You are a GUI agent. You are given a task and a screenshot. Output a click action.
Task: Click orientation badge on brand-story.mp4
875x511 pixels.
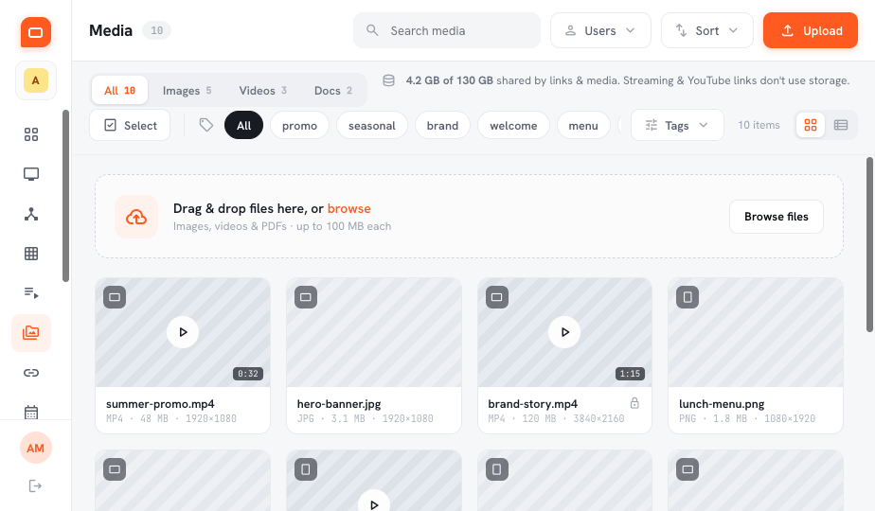(x=496, y=297)
